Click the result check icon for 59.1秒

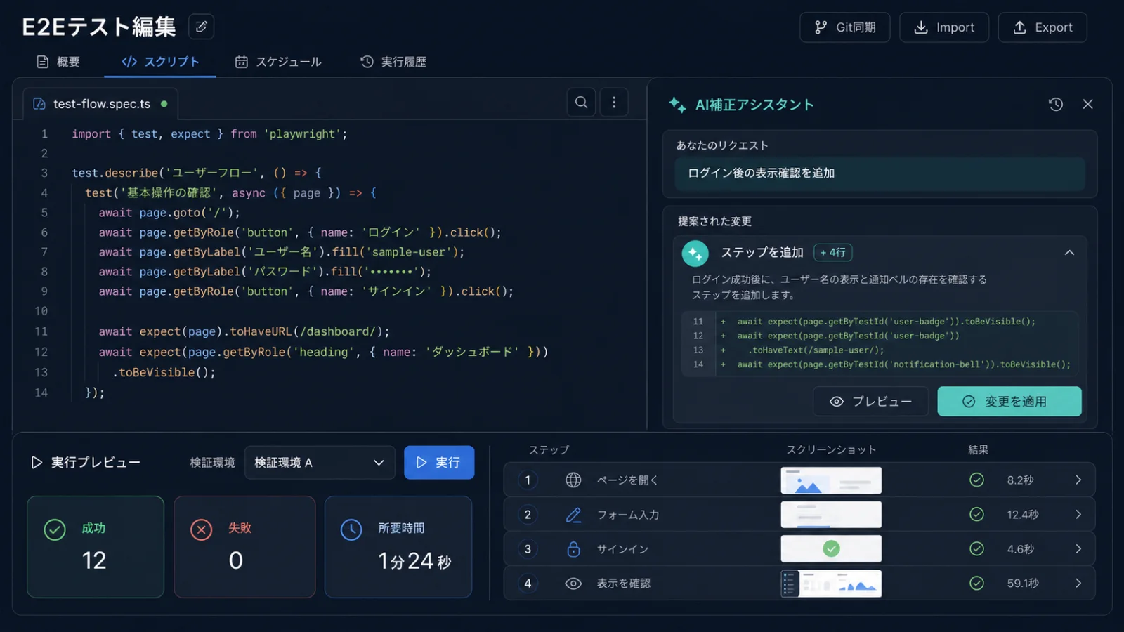coord(976,584)
